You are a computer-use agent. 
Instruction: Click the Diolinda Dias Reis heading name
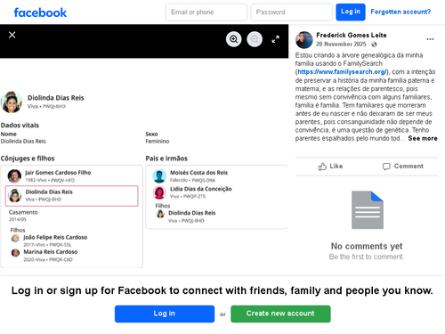56,98
